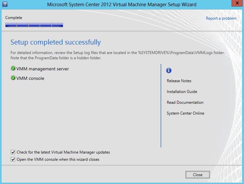
Task: Click the ProgramData hidden folder note
Action: coord(56,58)
